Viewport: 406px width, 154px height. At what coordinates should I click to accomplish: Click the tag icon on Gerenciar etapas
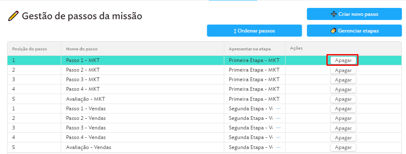333,31
